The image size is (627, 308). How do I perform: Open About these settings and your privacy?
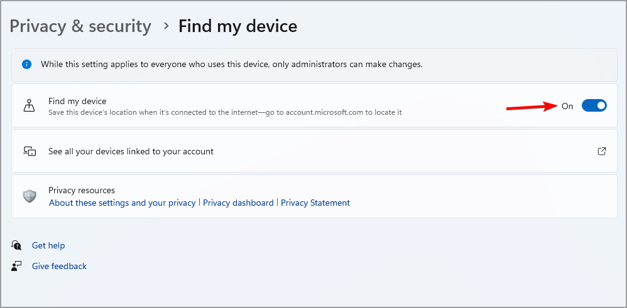[123, 203]
